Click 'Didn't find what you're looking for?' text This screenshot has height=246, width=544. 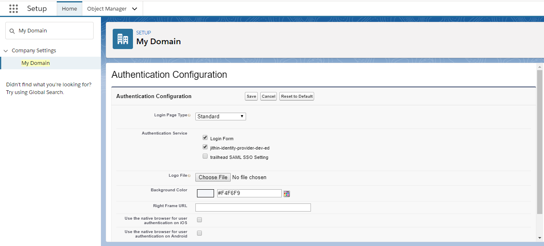[49, 85]
